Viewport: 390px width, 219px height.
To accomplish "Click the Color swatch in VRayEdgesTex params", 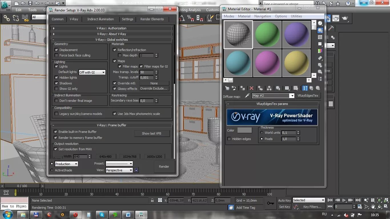I will (x=245, y=130).
